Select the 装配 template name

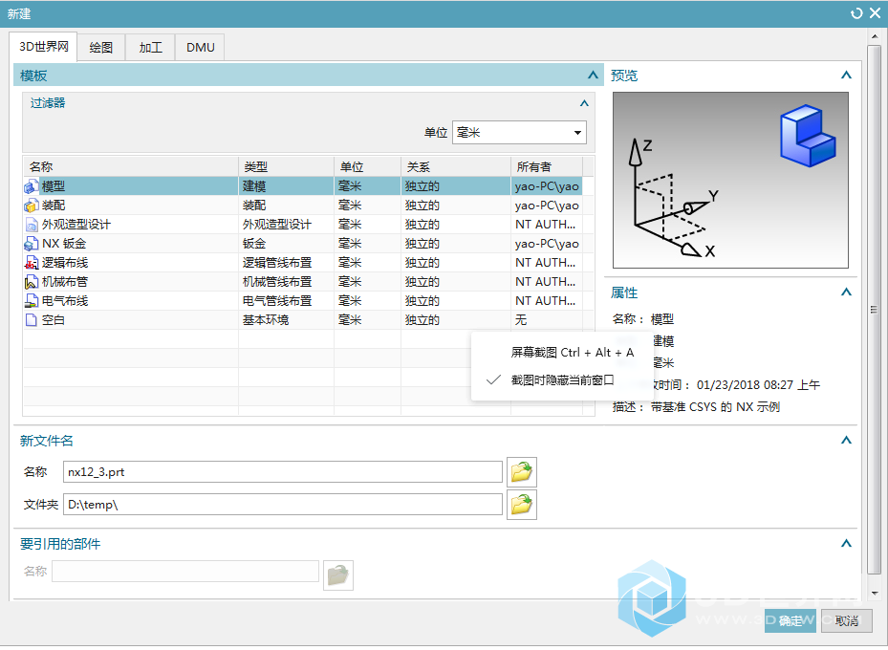point(54,206)
